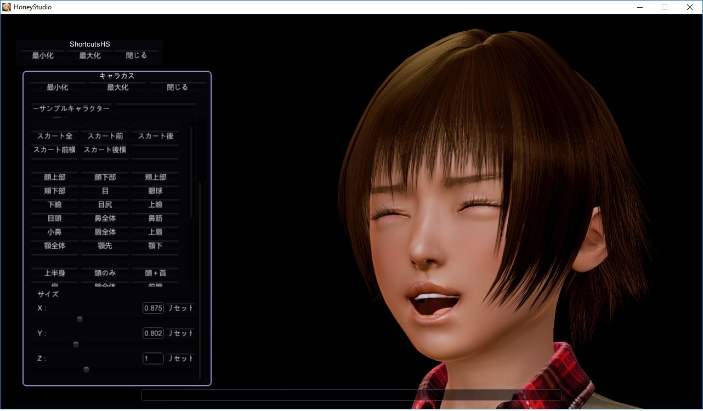The width and height of the screenshot is (703, 411).
Task: Choose the 頭＋首 head and neck button
Action: pos(156,273)
